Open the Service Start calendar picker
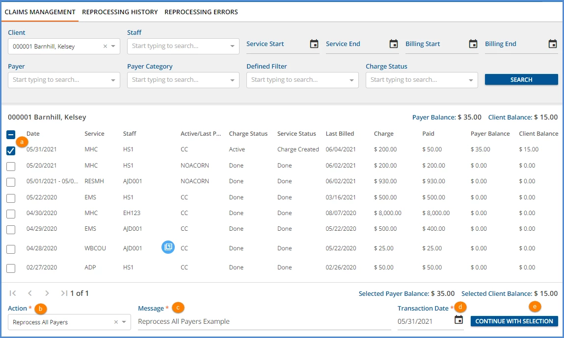Viewport: 564px width, 338px height. (314, 44)
